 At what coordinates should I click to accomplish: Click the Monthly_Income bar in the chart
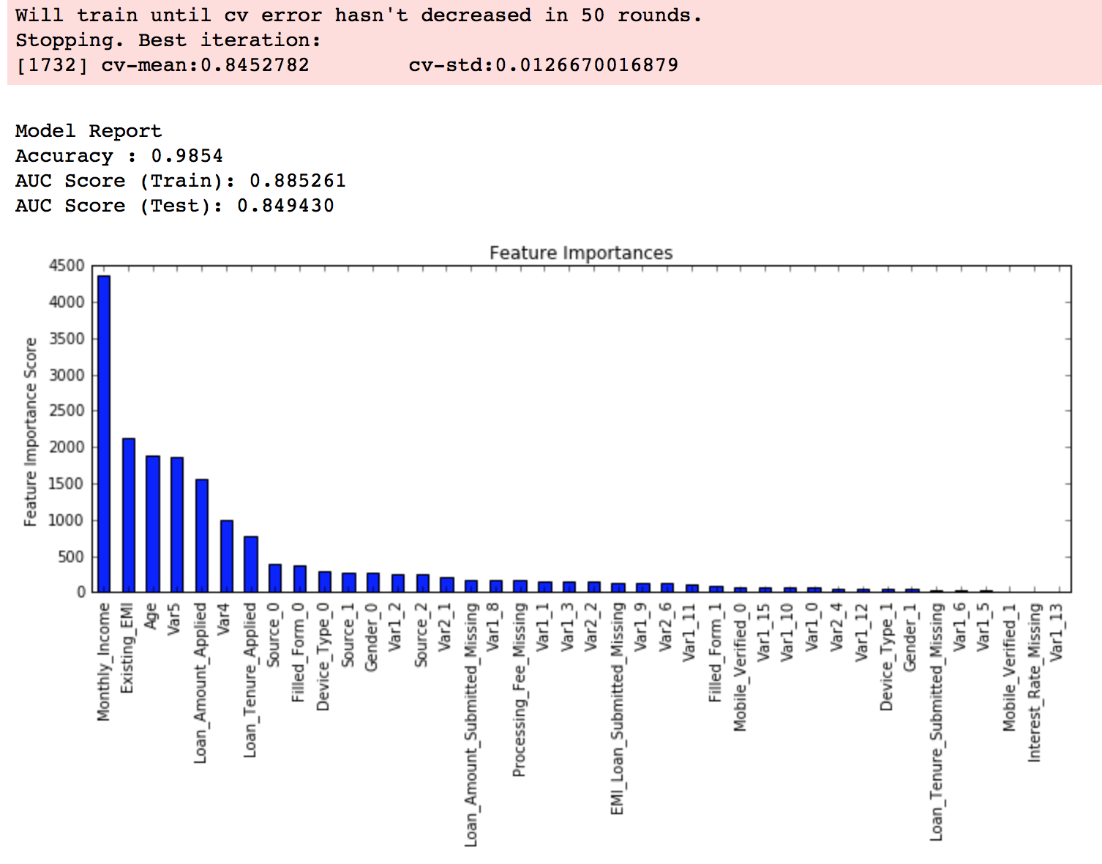pyautogui.click(x=104, y=433)
